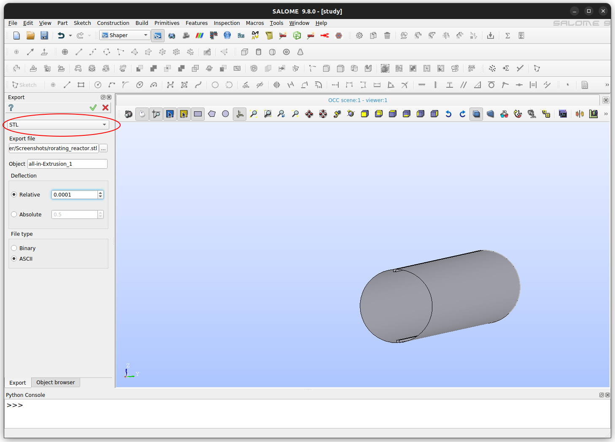This screenshot has width=615, height=442.
Task: Choose ASCII file type
Action: coord(14,259)
